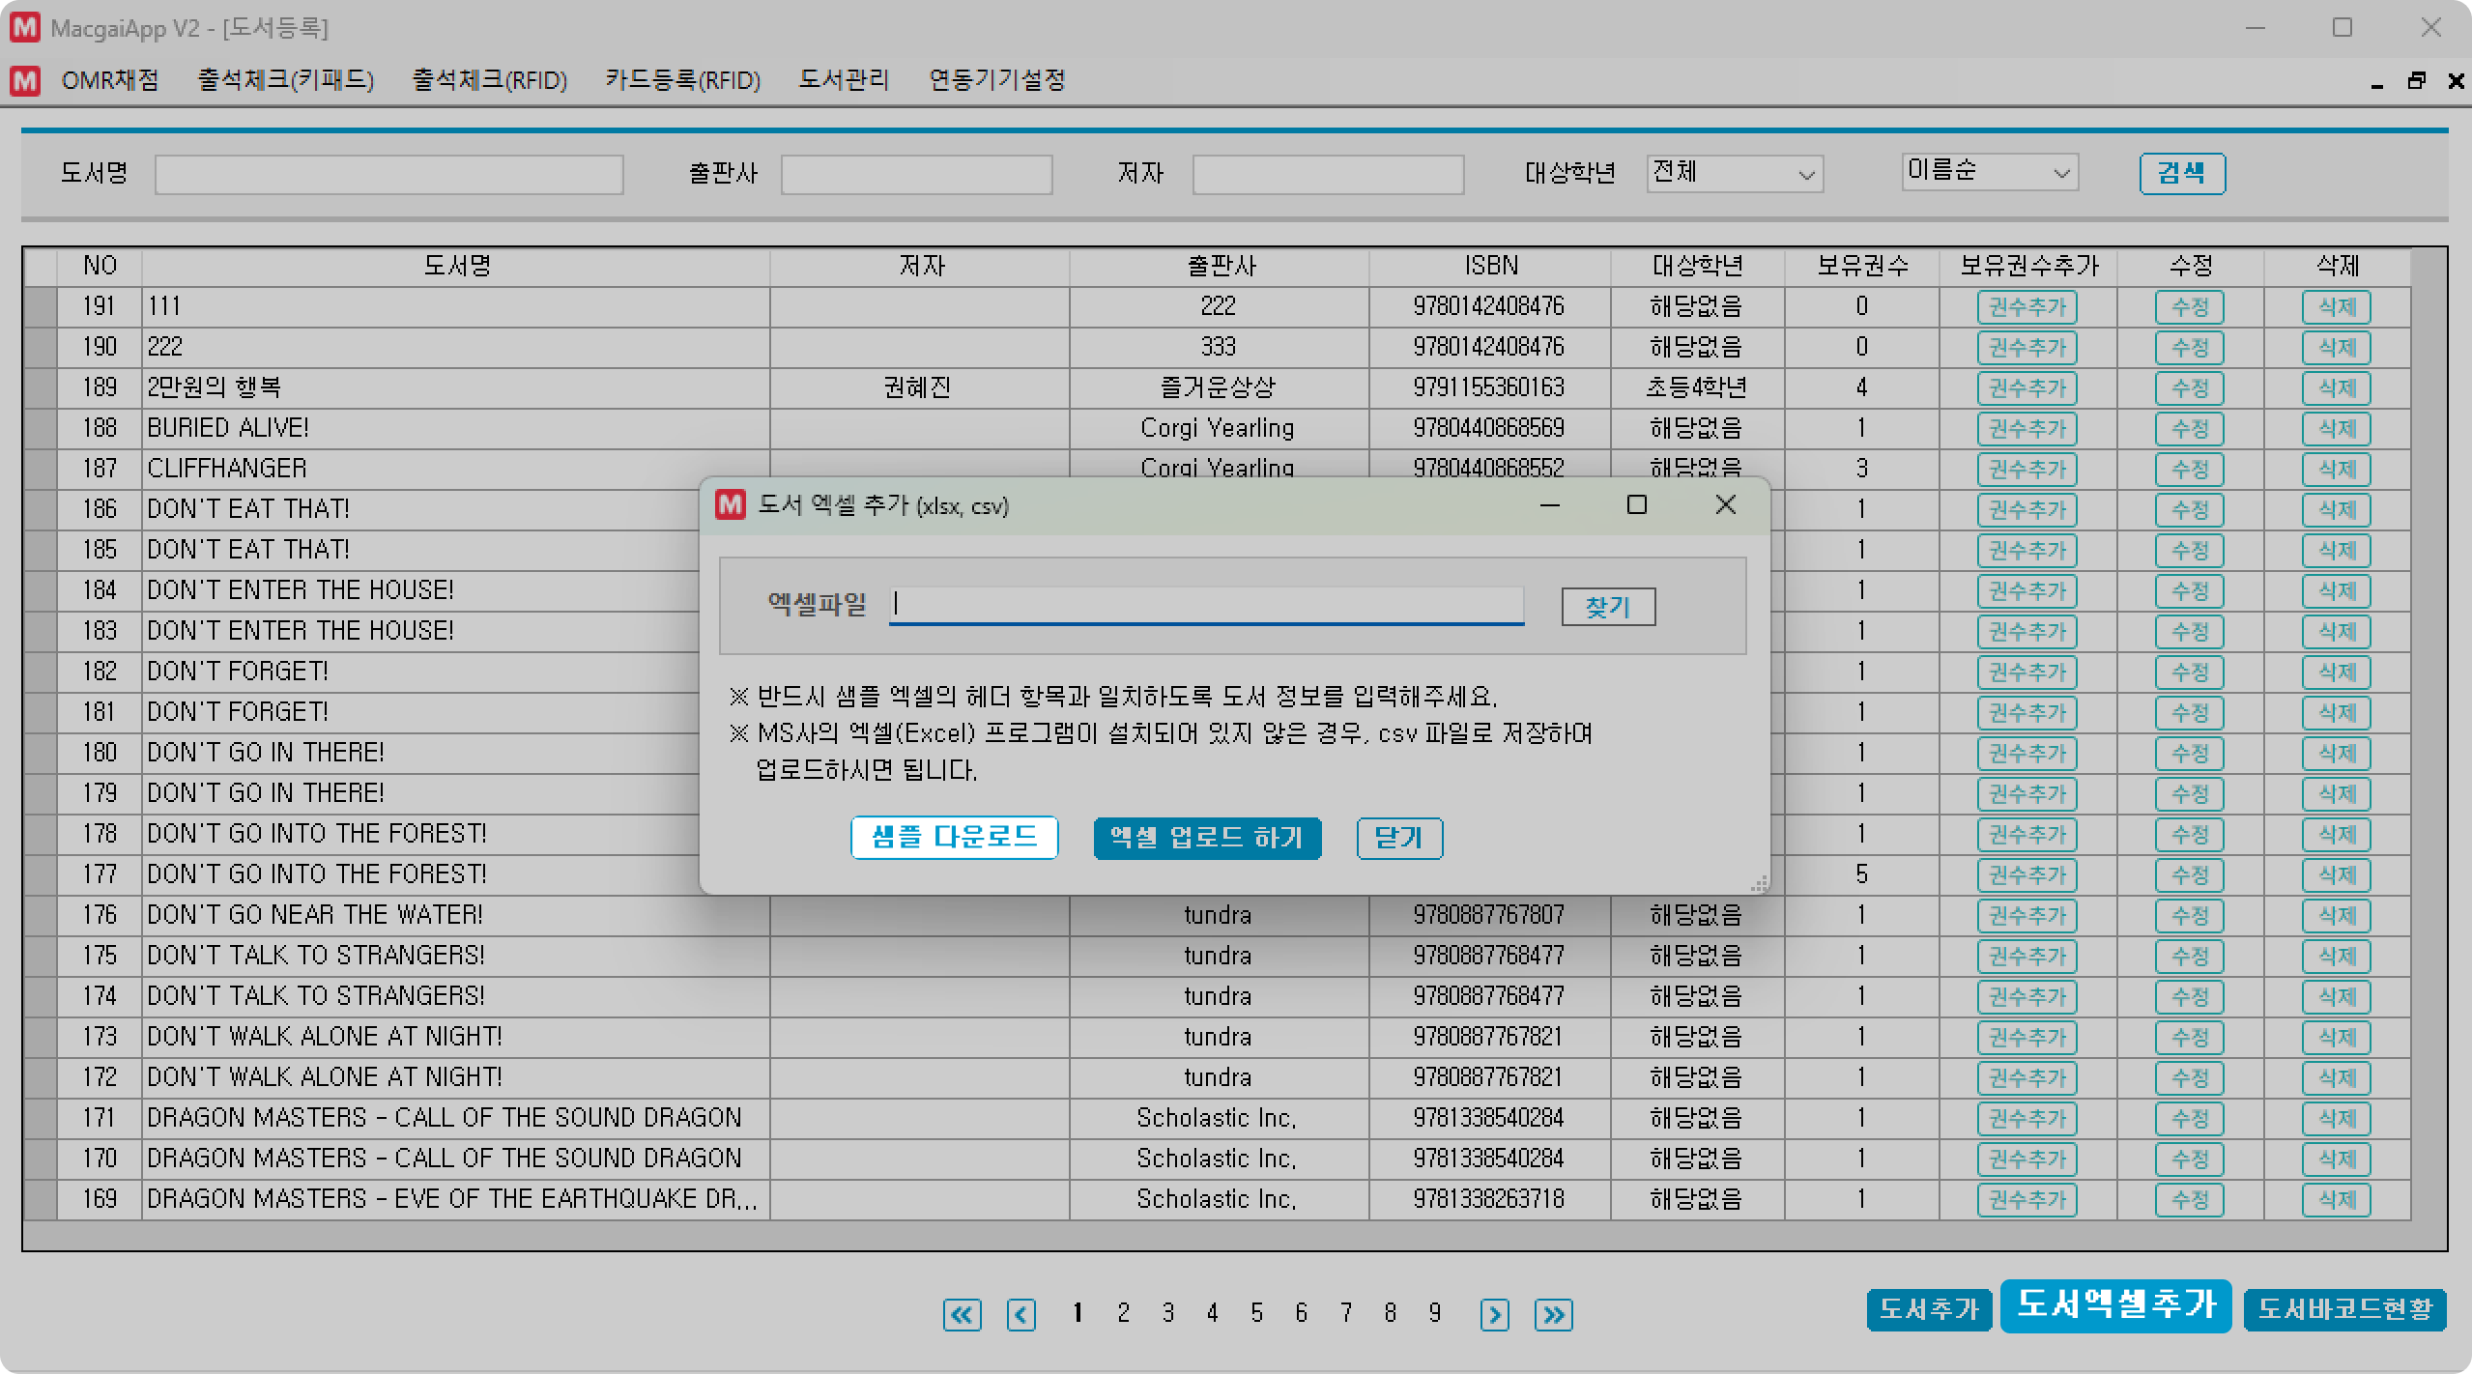Click the 도서엑셀추가 button
This screenshot has height=1374, width=2472.
2115,1305
